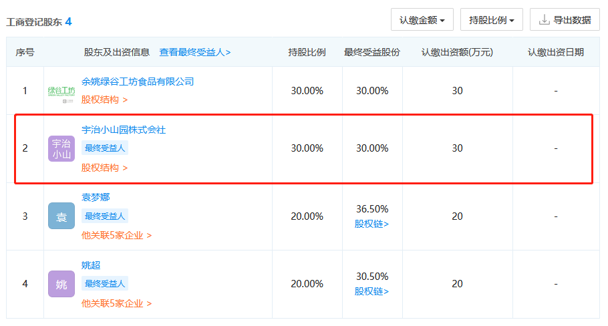Click 20.00% holding ratio in 姚超 row
Screen dimensions: 608x326
307,284
